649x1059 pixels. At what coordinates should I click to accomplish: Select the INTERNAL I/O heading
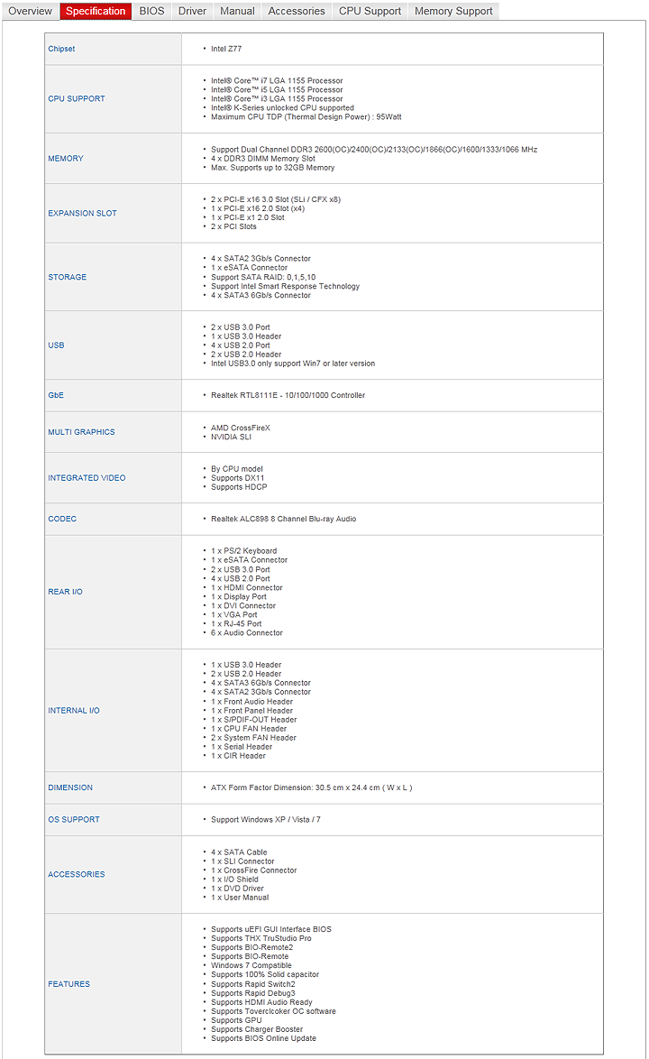click(74, 711)
